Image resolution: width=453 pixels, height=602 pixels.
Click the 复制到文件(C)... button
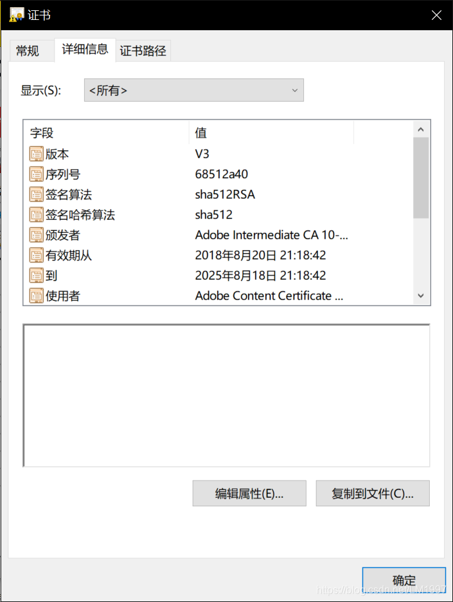373,493
